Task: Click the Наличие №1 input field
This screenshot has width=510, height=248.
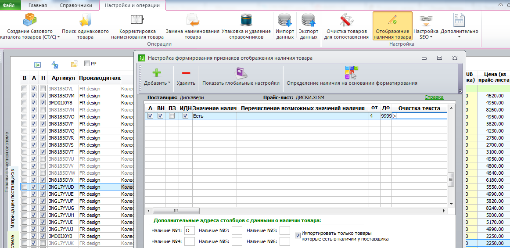Action: (189, 230)
